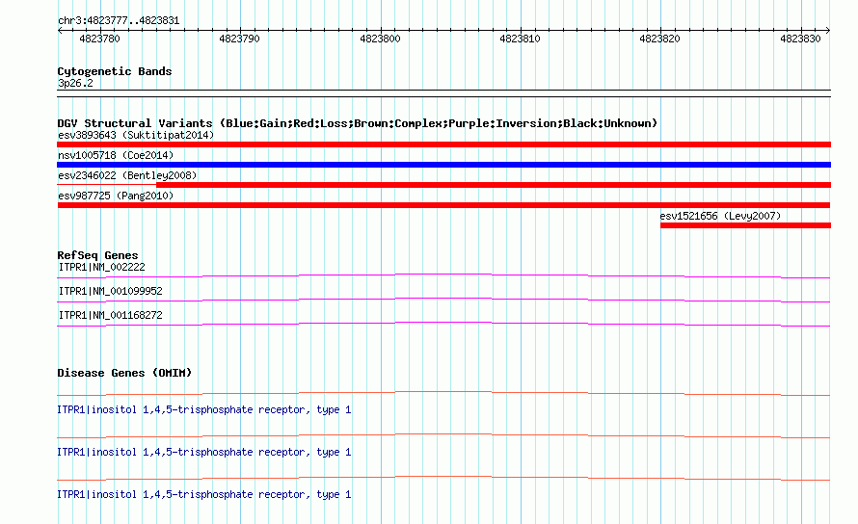Click the 4823820 ruler position
This screenshot has width=858, height=524.
coord(660,39)
